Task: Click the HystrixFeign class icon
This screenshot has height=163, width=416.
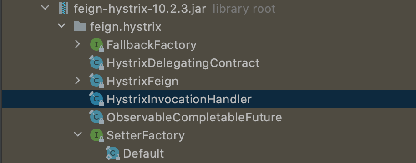Action: [96, 81]
